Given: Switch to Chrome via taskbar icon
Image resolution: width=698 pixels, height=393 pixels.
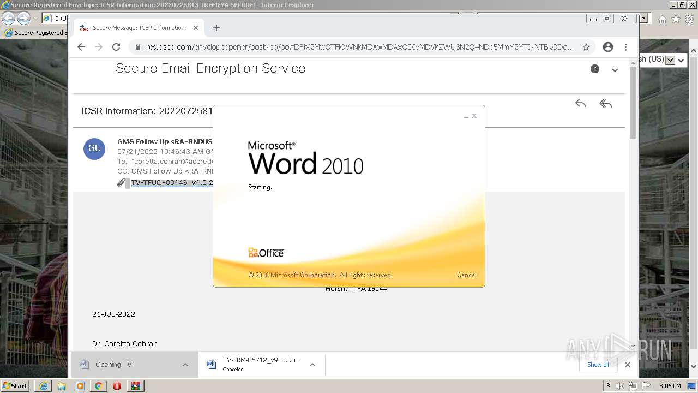Looking at the screenshot, I should click(x=99, y=385).
